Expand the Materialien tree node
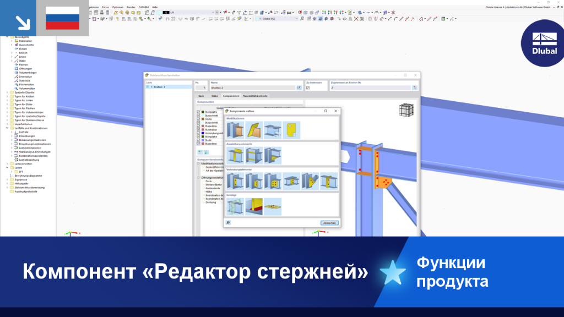564x317 pixels. coord(12,41)
